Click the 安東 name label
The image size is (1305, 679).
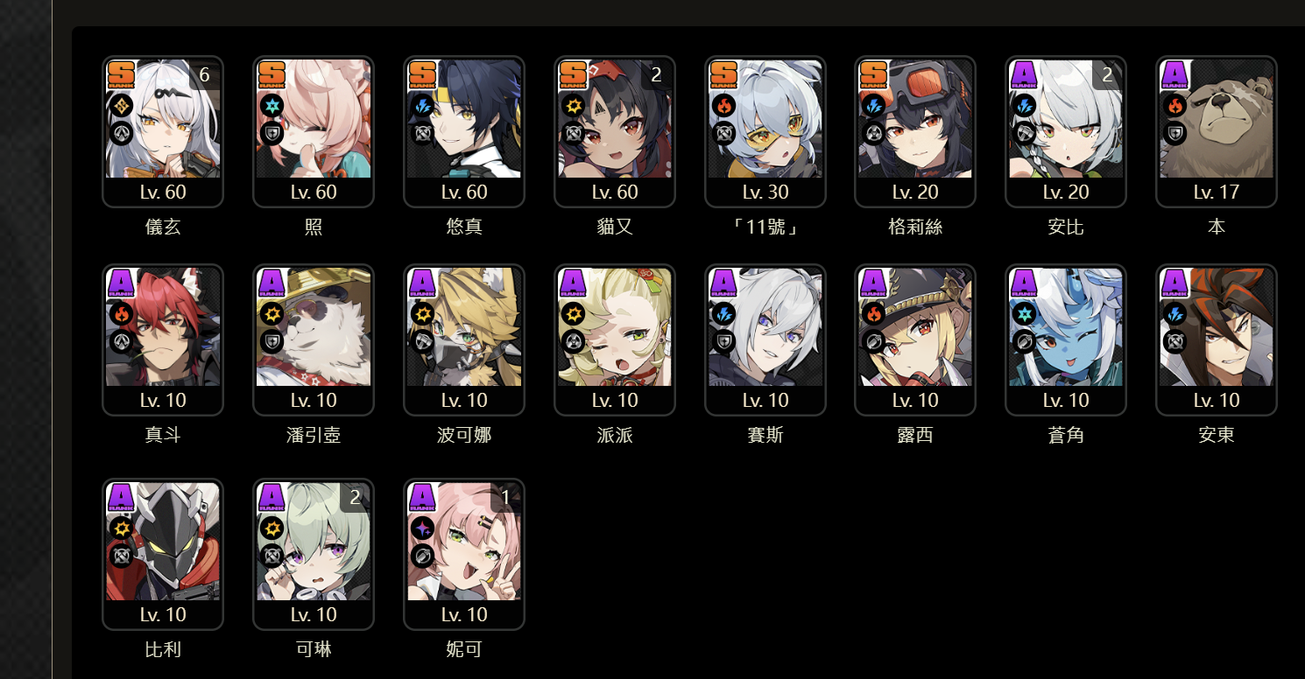click(x=1217, y=435)
